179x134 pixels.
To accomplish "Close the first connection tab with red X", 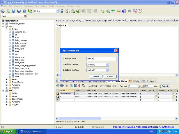I will coord(25,16).
